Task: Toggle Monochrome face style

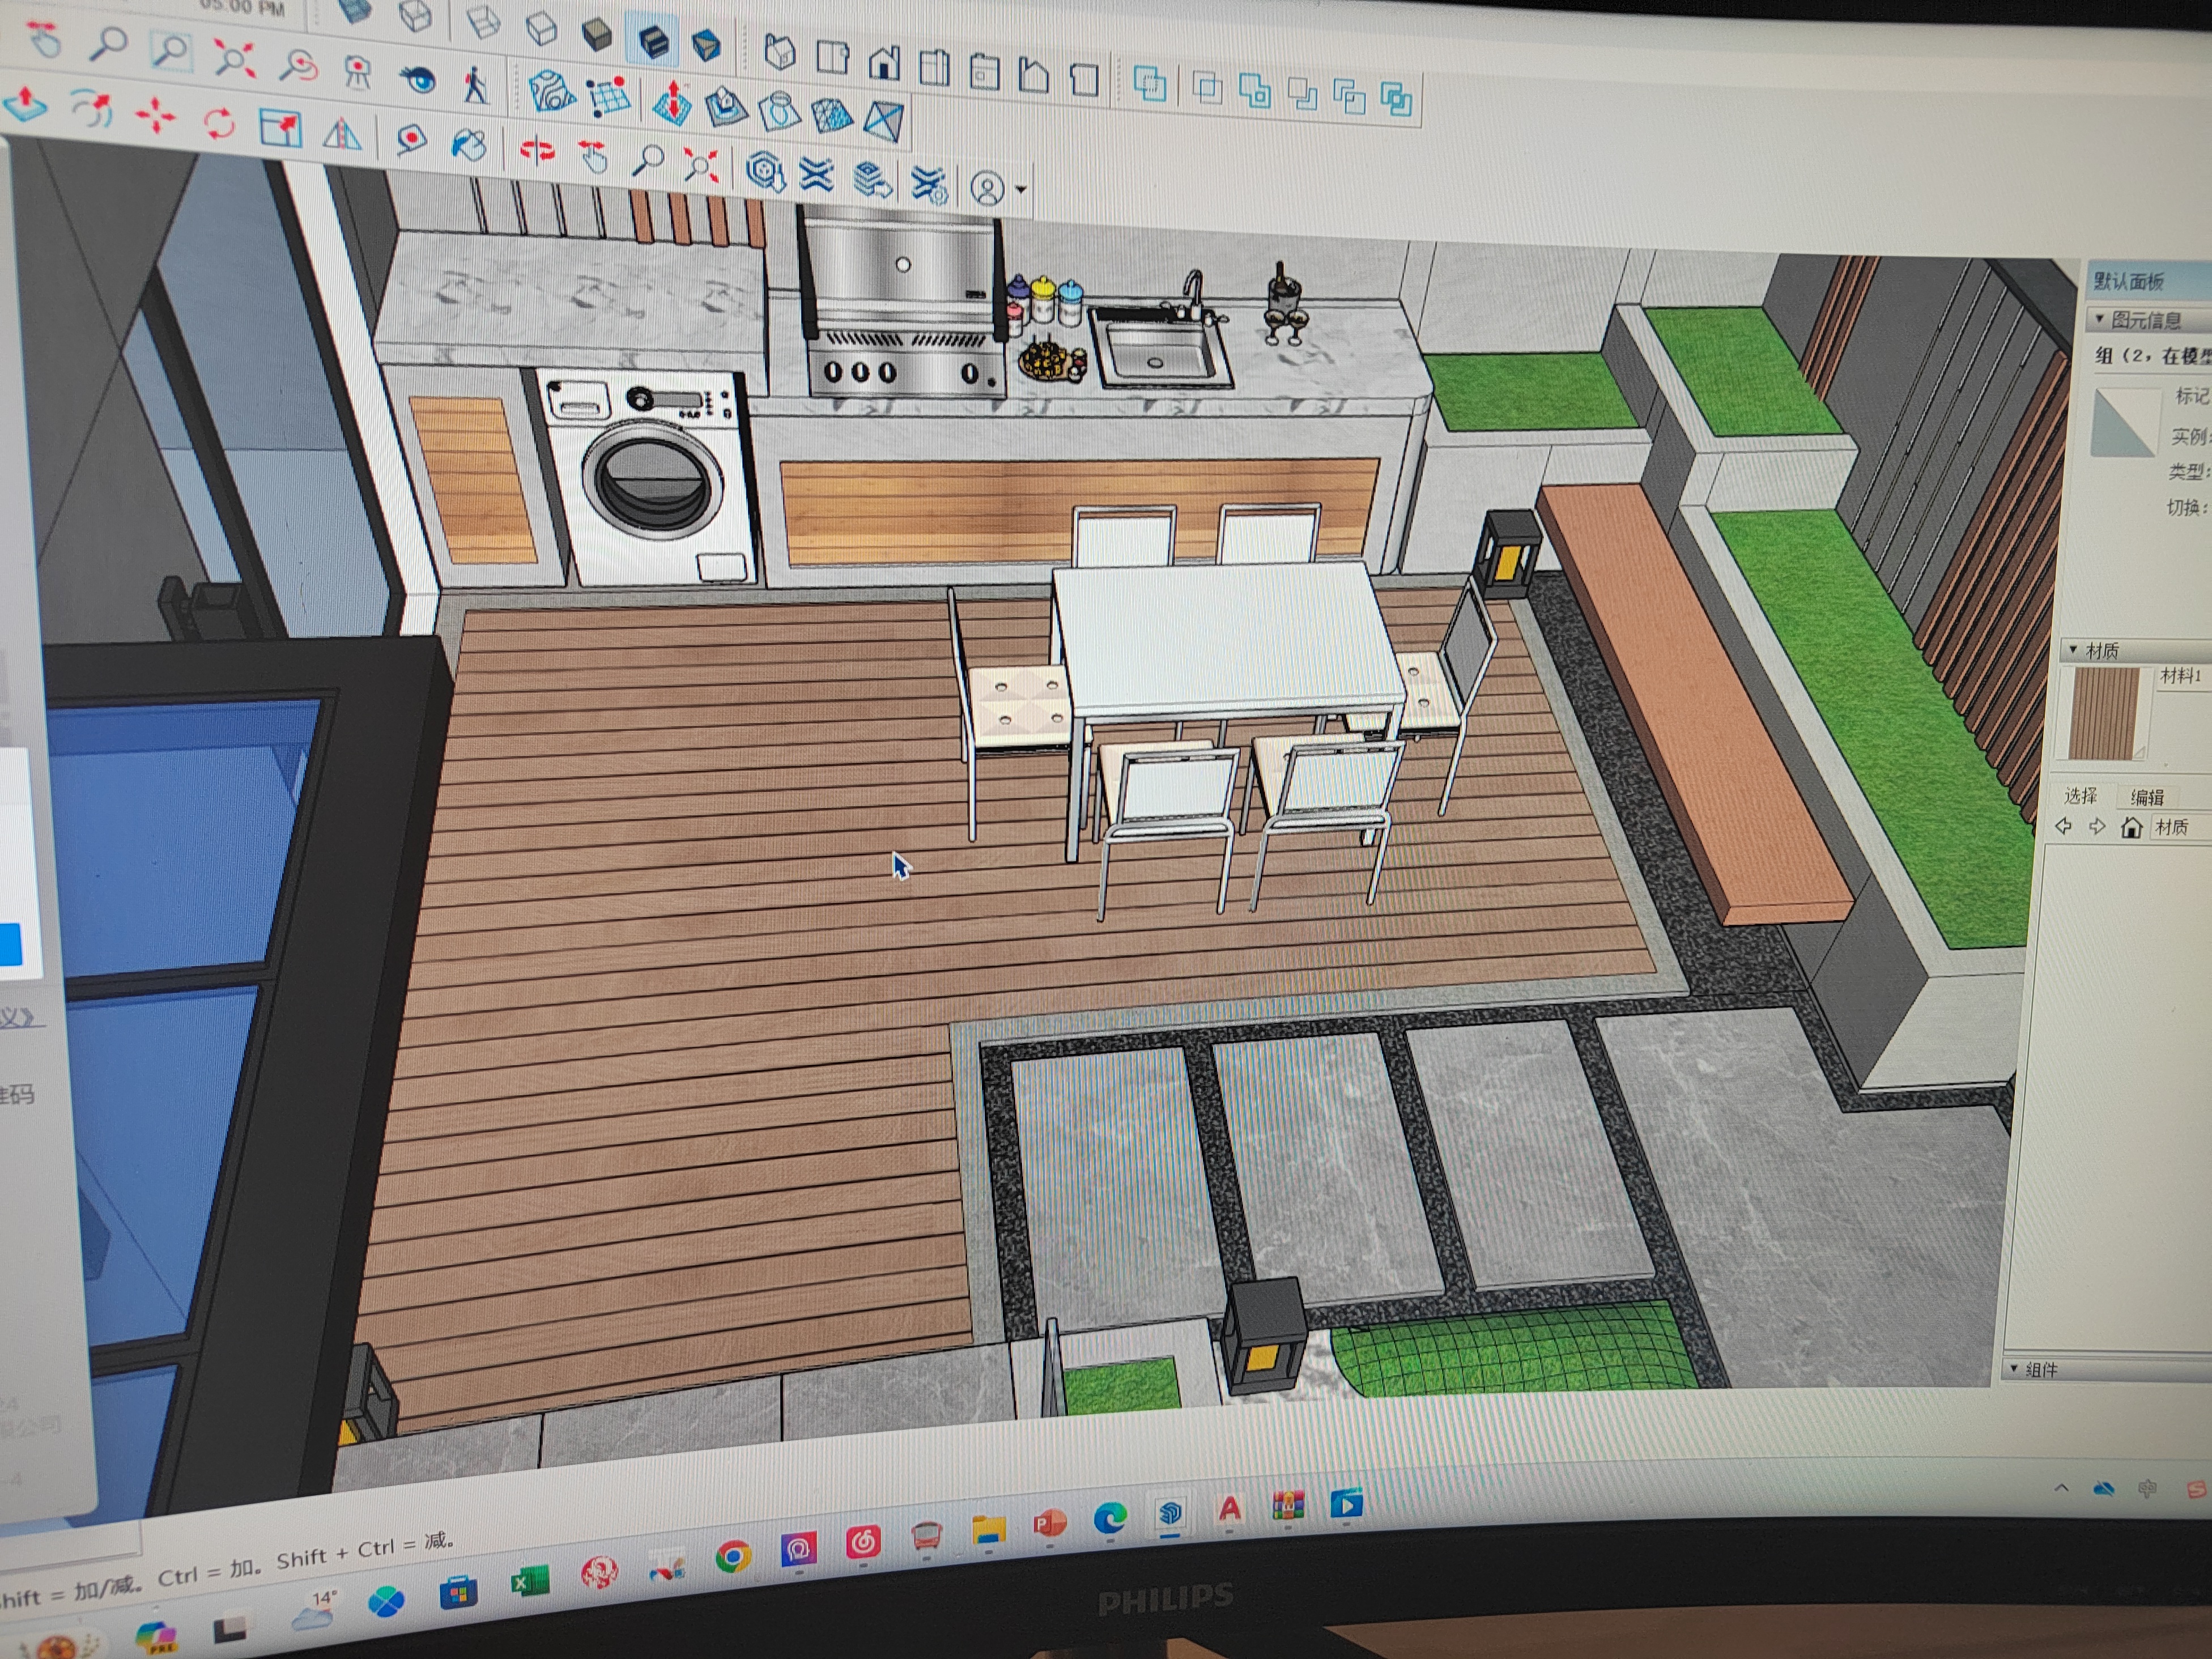Action: (x=707, y=45)
